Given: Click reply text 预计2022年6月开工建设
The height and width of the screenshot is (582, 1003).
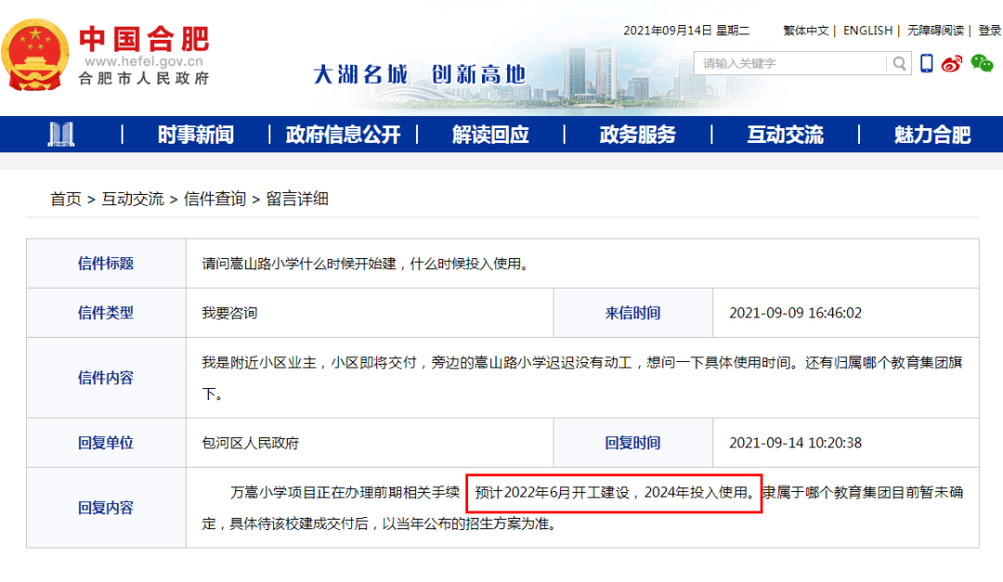Looking at the screenshot, I should pos(553,493).
